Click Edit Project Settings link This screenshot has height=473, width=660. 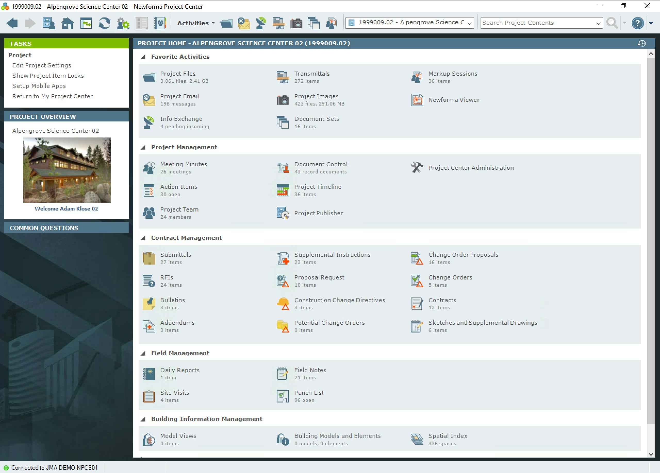[42, 65]
